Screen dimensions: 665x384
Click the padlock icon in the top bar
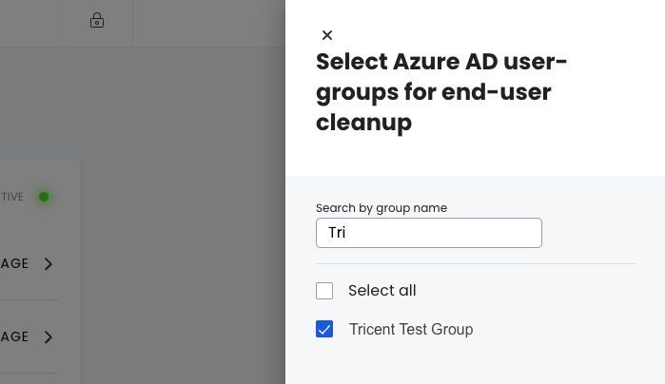97,20
